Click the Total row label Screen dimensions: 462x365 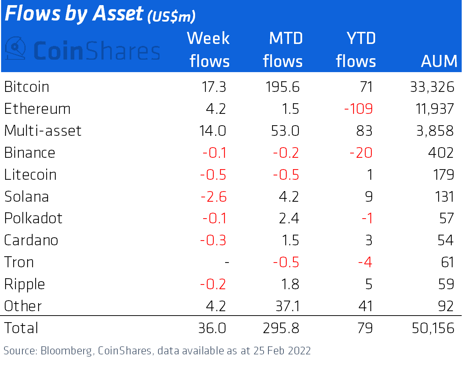[21, 328]
